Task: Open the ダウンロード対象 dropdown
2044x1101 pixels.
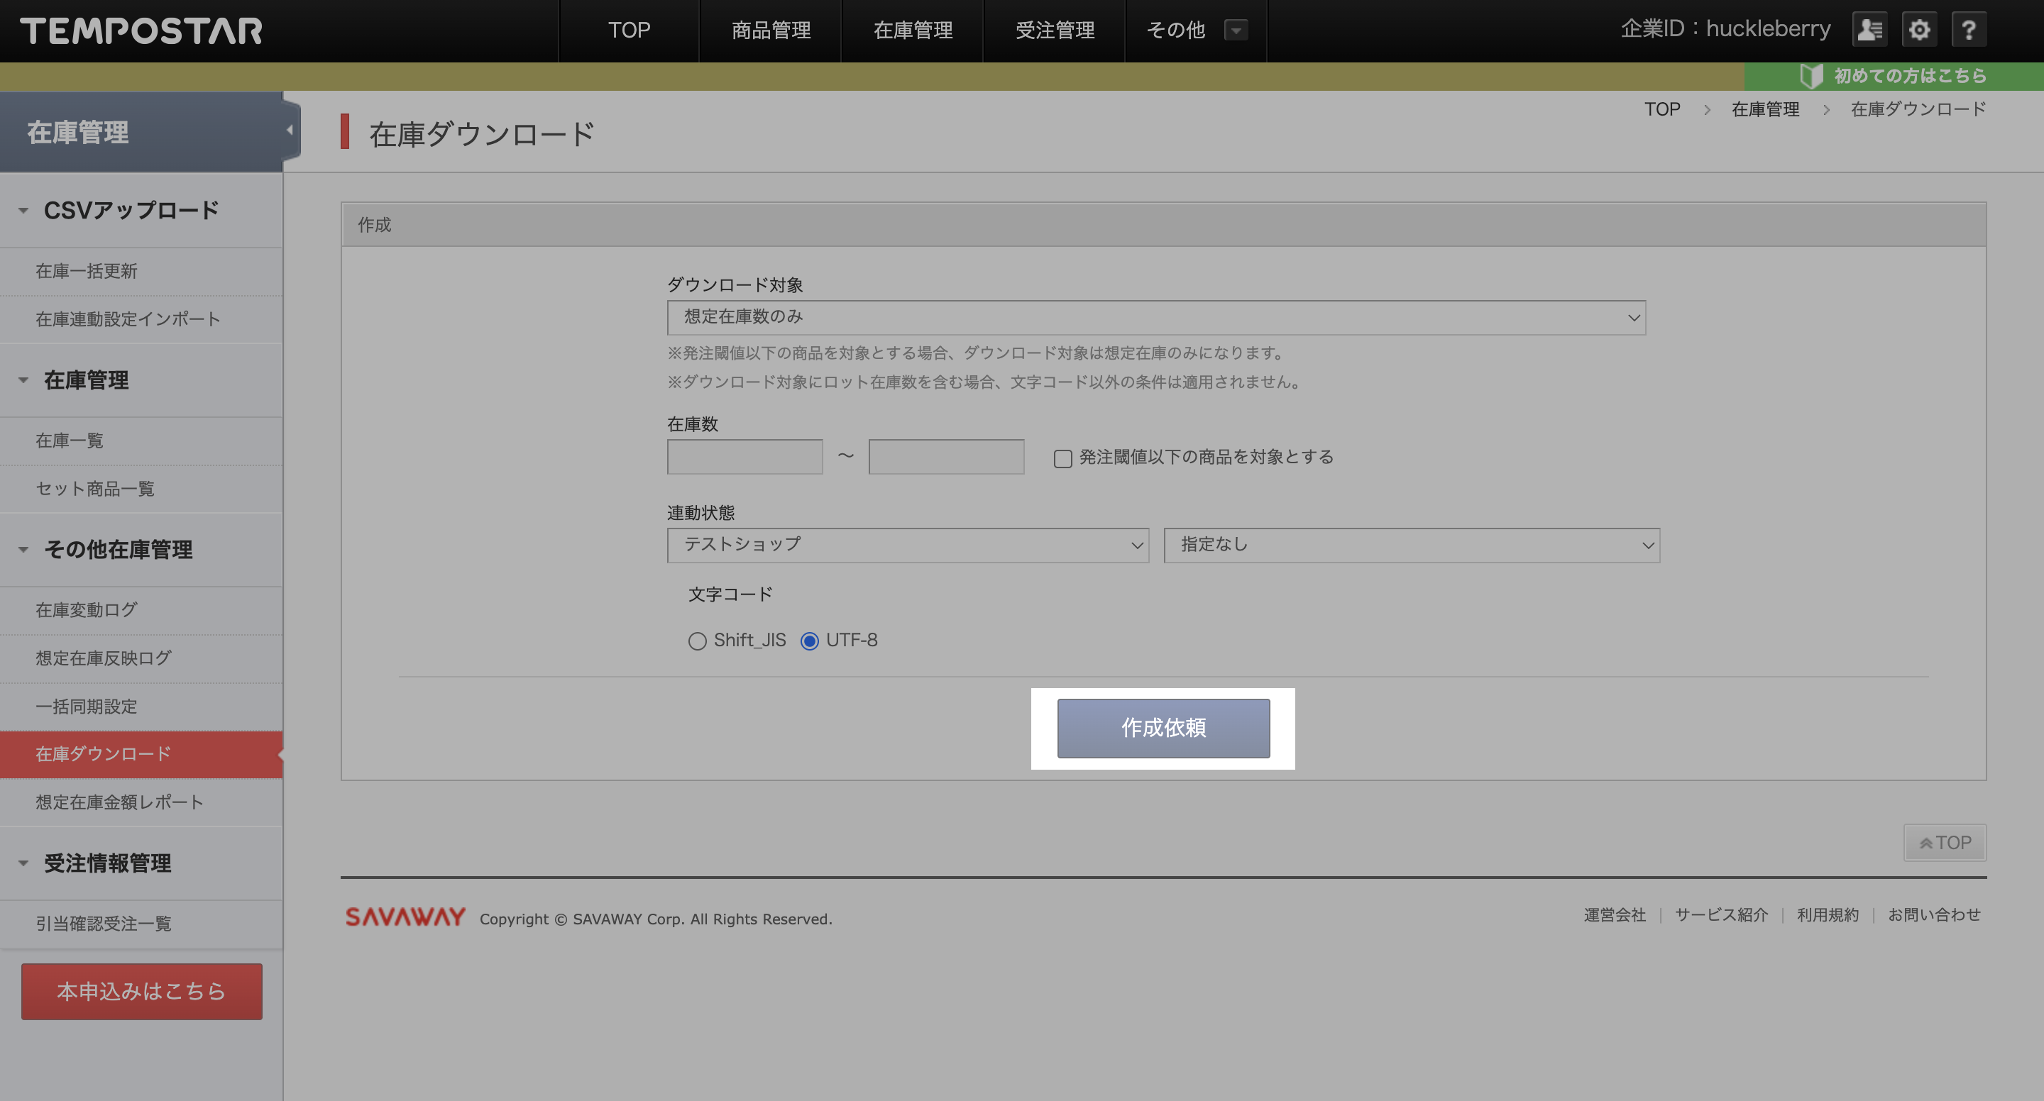Action: pyautogui.click(x=1156, y=317)
